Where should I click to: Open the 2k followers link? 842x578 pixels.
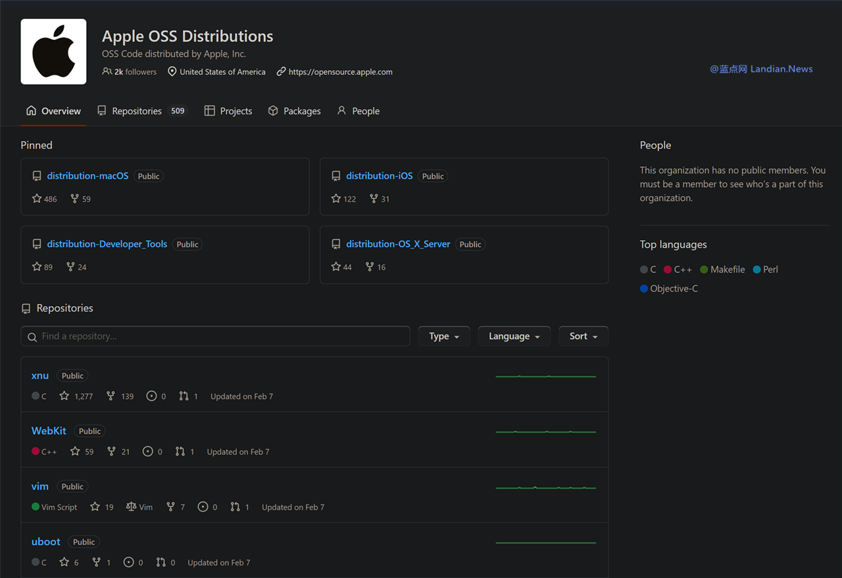(136, 72)
